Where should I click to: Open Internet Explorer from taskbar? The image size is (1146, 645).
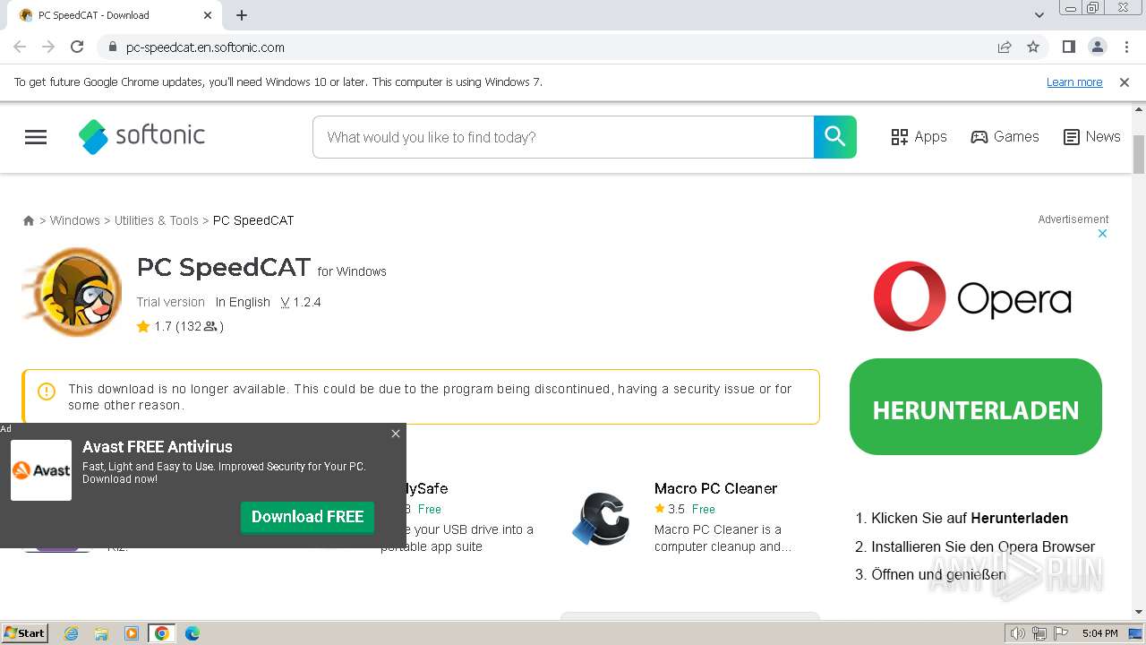pyautogui.click(x=72, y=633)
